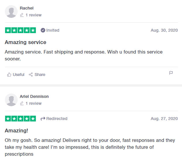Open the 'Amazing service' review title

(x=25, y=42)
